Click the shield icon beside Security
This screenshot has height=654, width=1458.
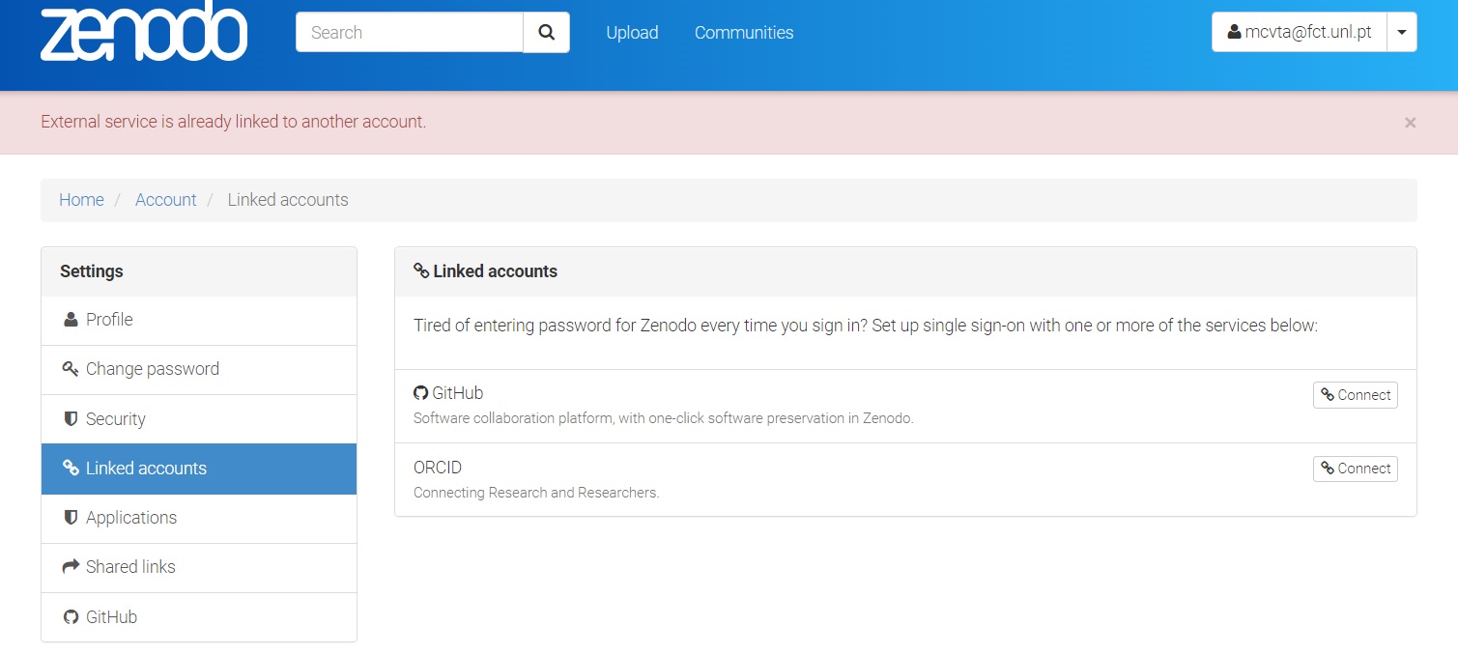pos(70,419)
